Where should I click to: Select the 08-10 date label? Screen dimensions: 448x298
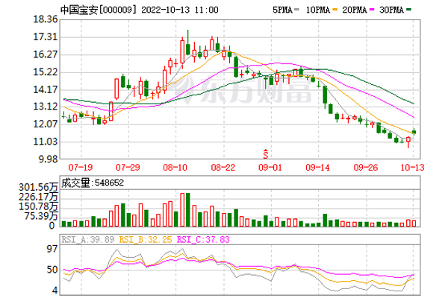pyautogui.click(x=174, y=169)
